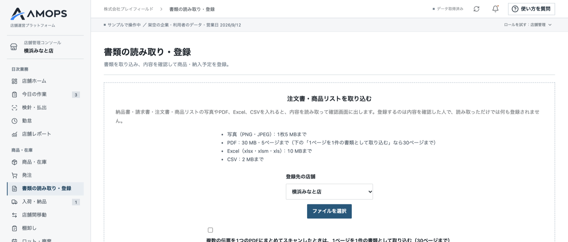The height and width of the screenshot is (242, 568).
Task: Click the 商品・在庫 box icon
Action: coord(15,162)
